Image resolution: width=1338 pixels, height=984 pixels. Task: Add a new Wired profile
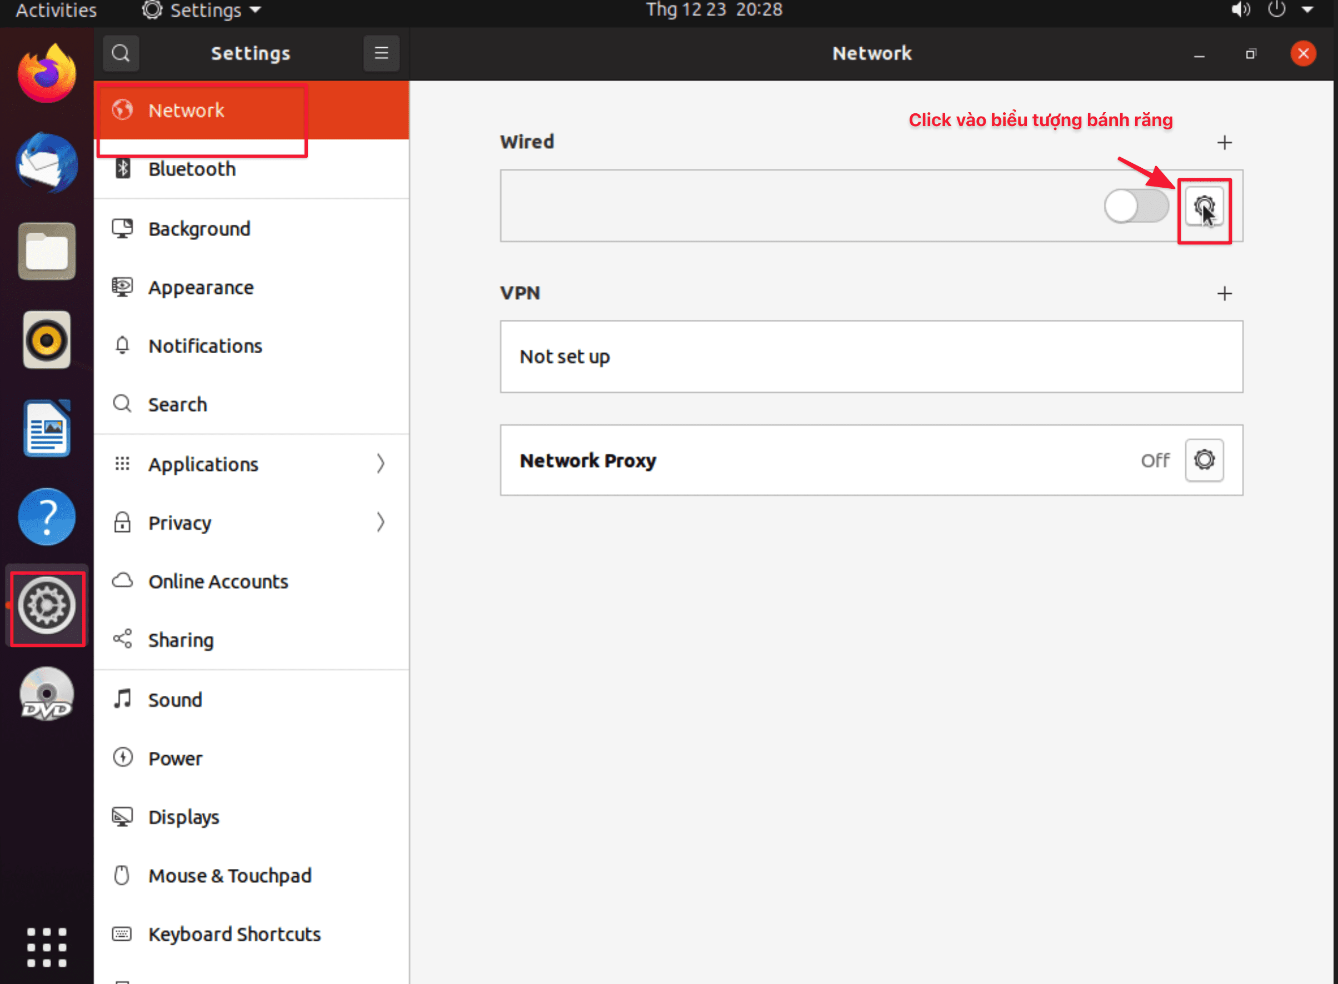tap(1224, 142)
